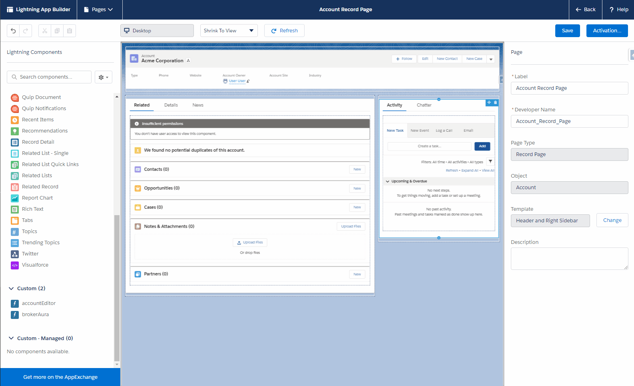Click the Copy icon in toolbar
The width and height of the screenshot is (634, 386).
click(57, 31)
